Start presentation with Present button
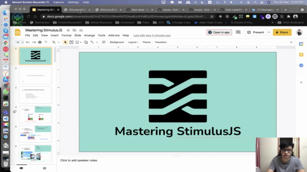Image resolution: width=307 pixels, height=172 pixels. (256, 32)
